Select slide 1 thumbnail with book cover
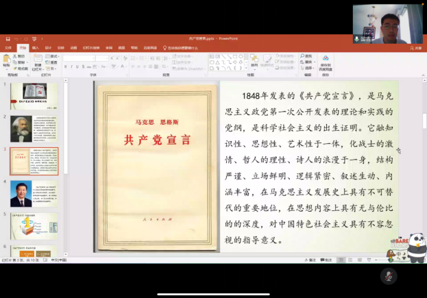This screenshot has width=427, height=298. pyautogui.click(x=34, y=97)
